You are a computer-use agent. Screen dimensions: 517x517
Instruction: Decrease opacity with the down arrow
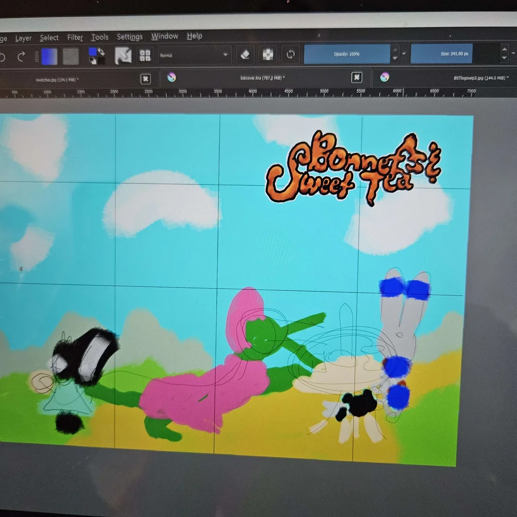click(x=394, y=58)
